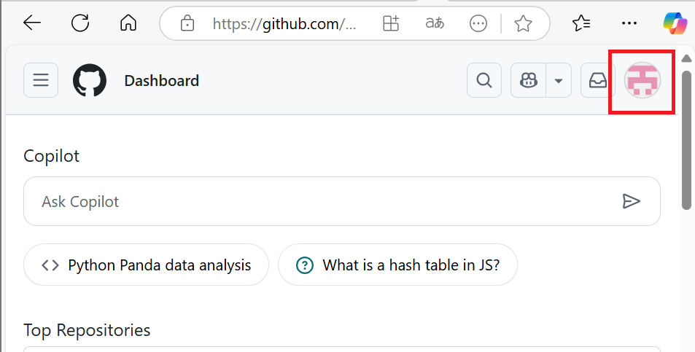Click the GitHub Octocat logo
Image resolution: width=695 pixels, height=352 pixels.
pyautogui.click(x=90, y=80)
